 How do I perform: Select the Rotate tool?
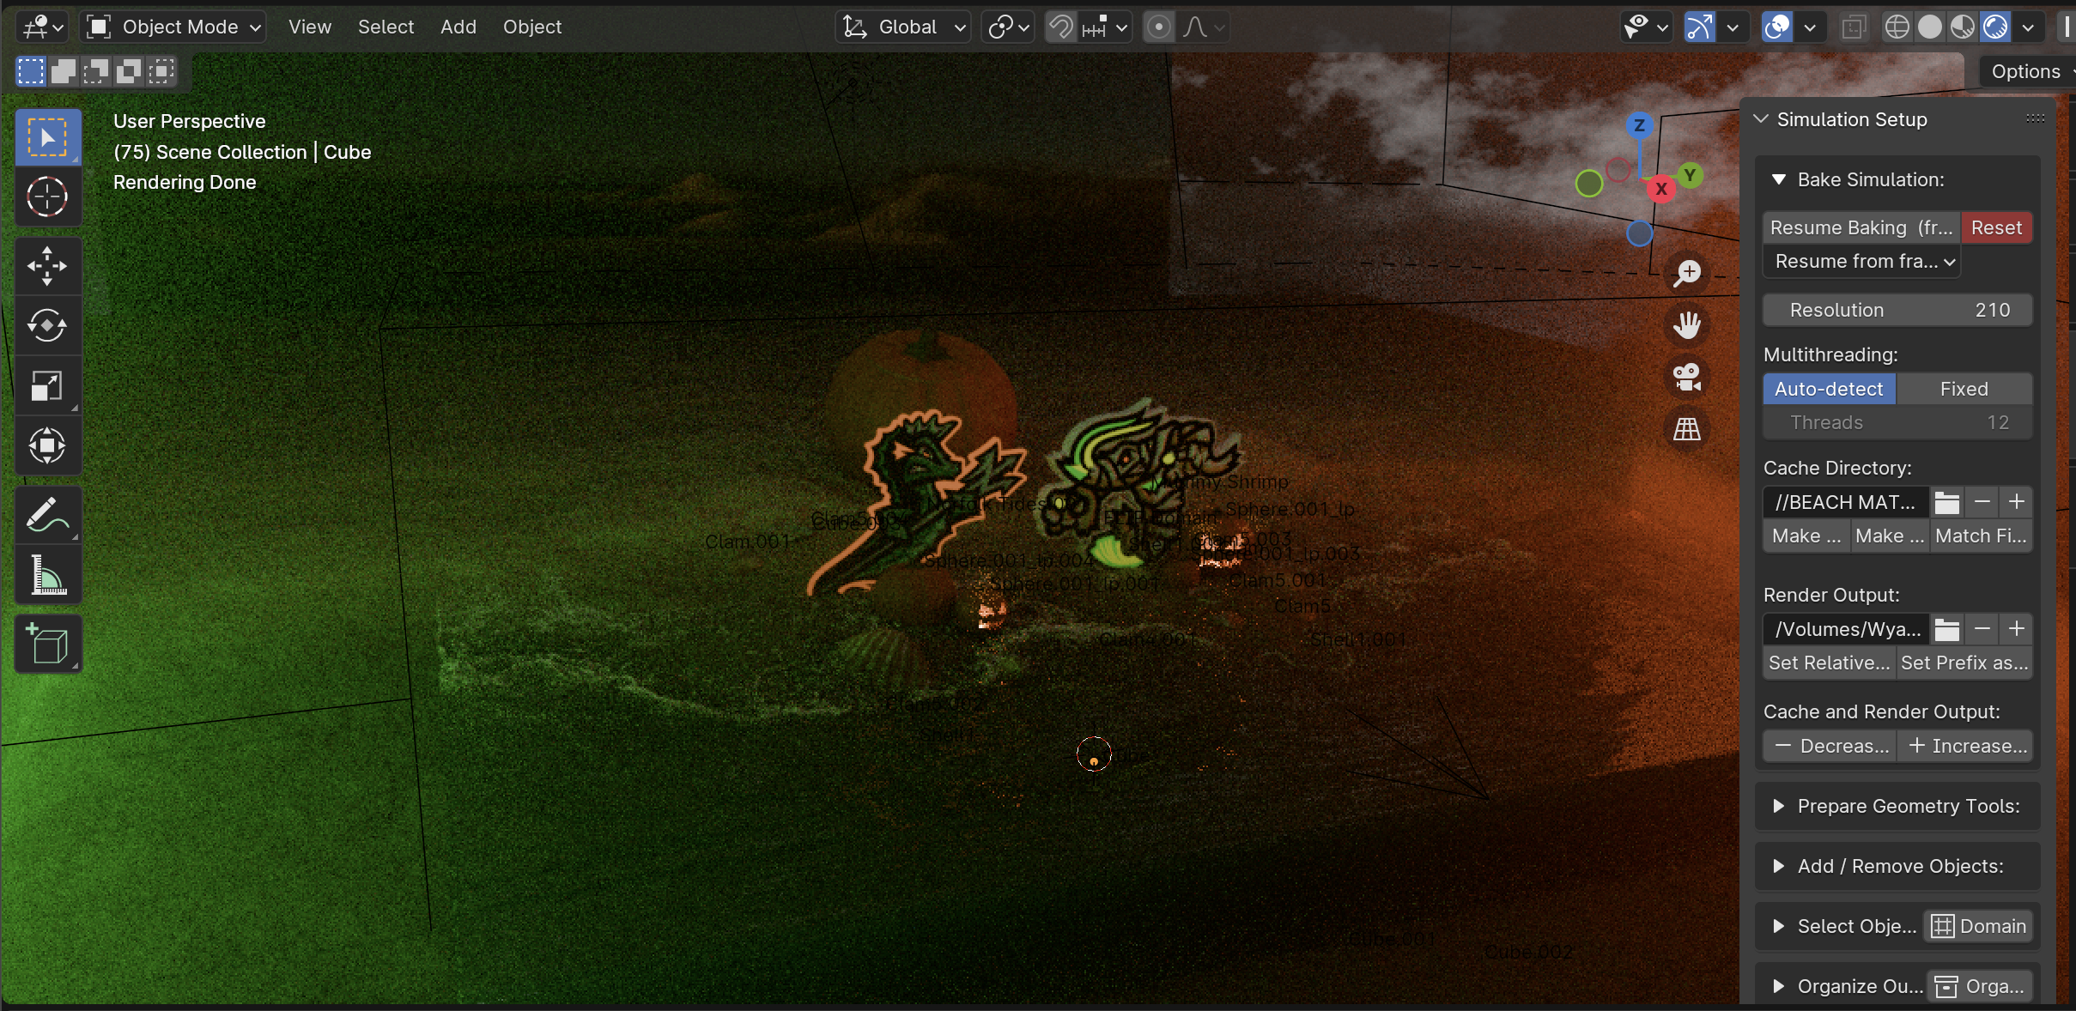[x=47, y=325]
